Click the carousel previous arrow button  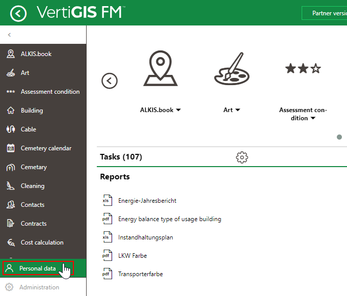point(110,80)
